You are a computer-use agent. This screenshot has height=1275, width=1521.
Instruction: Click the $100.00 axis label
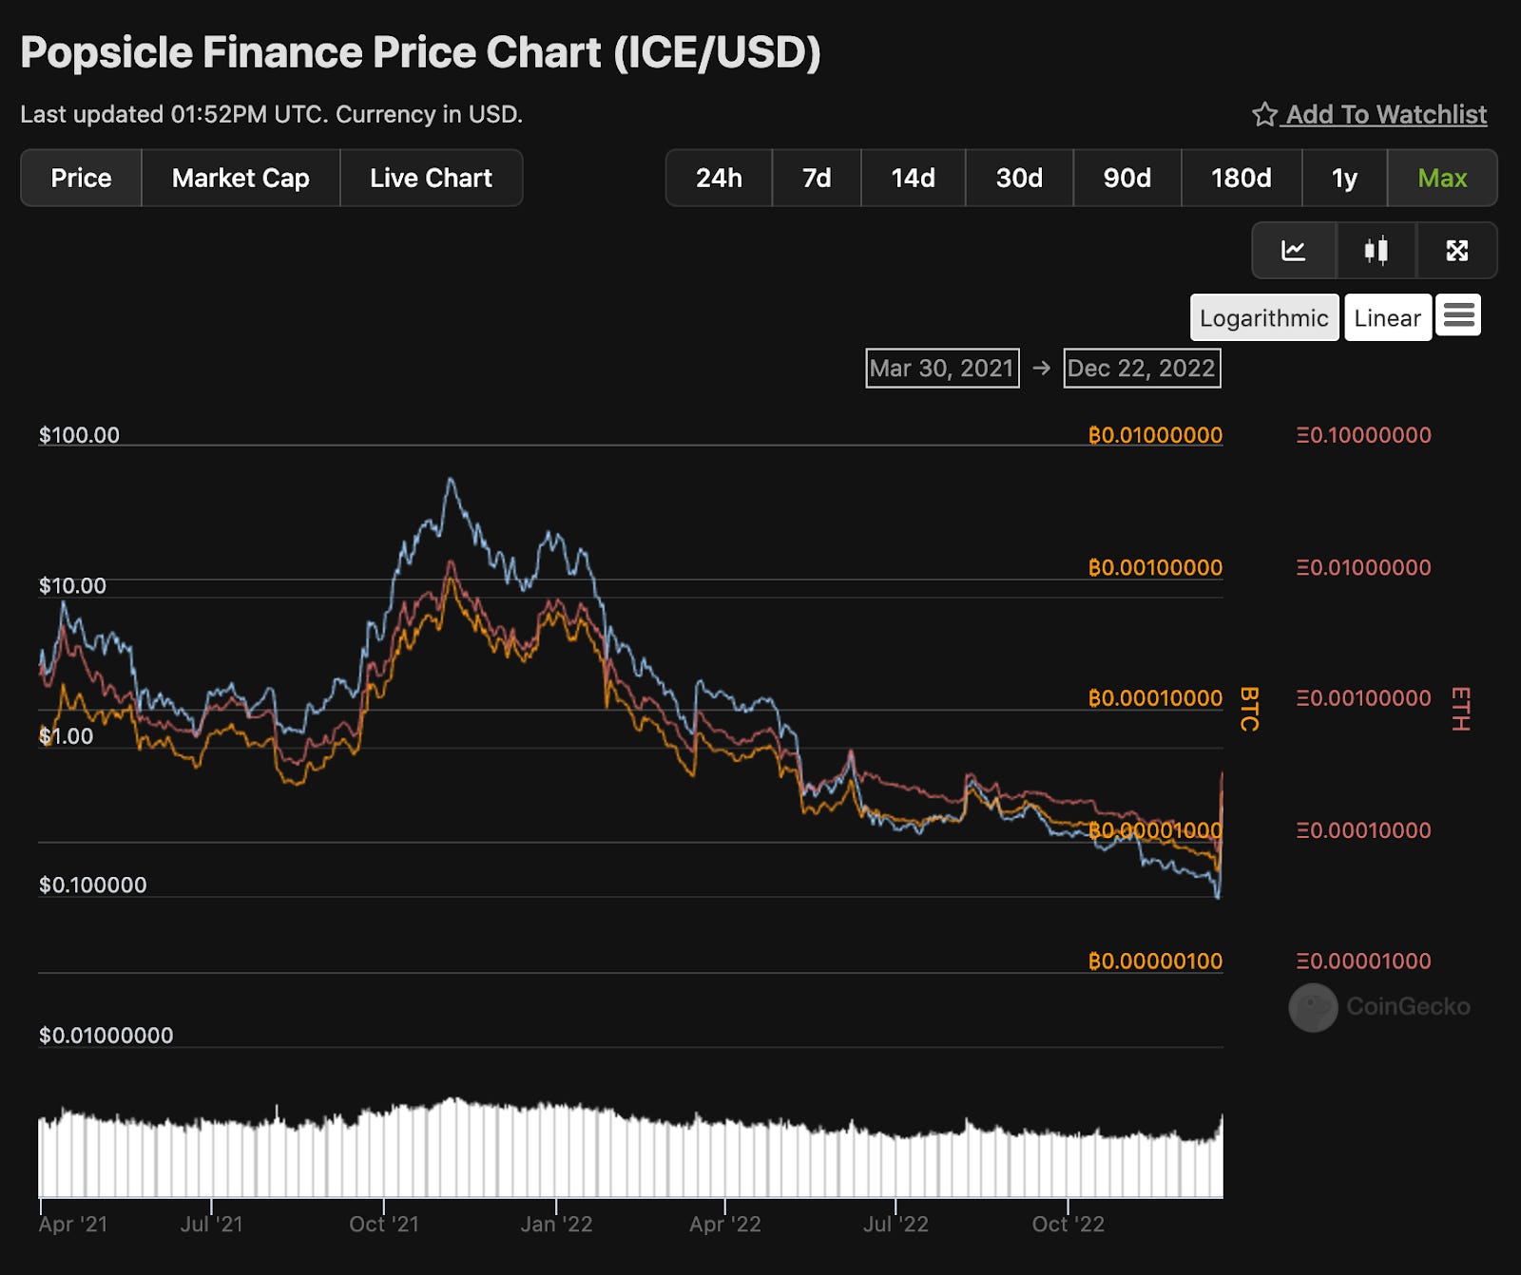point(79,435)
